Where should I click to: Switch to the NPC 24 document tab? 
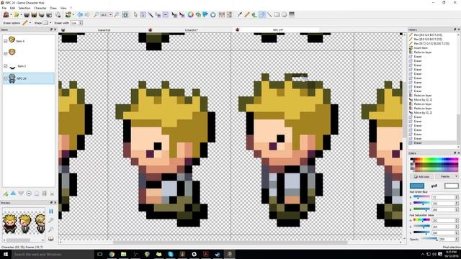(x=277, y=30)
